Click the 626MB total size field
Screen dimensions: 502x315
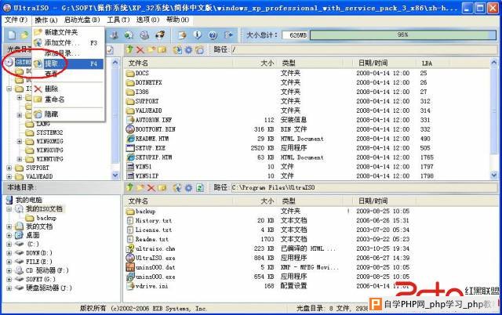(295, 34)
